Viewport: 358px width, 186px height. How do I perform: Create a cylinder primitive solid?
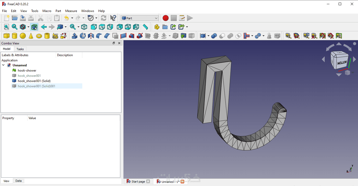click(15, 36)
